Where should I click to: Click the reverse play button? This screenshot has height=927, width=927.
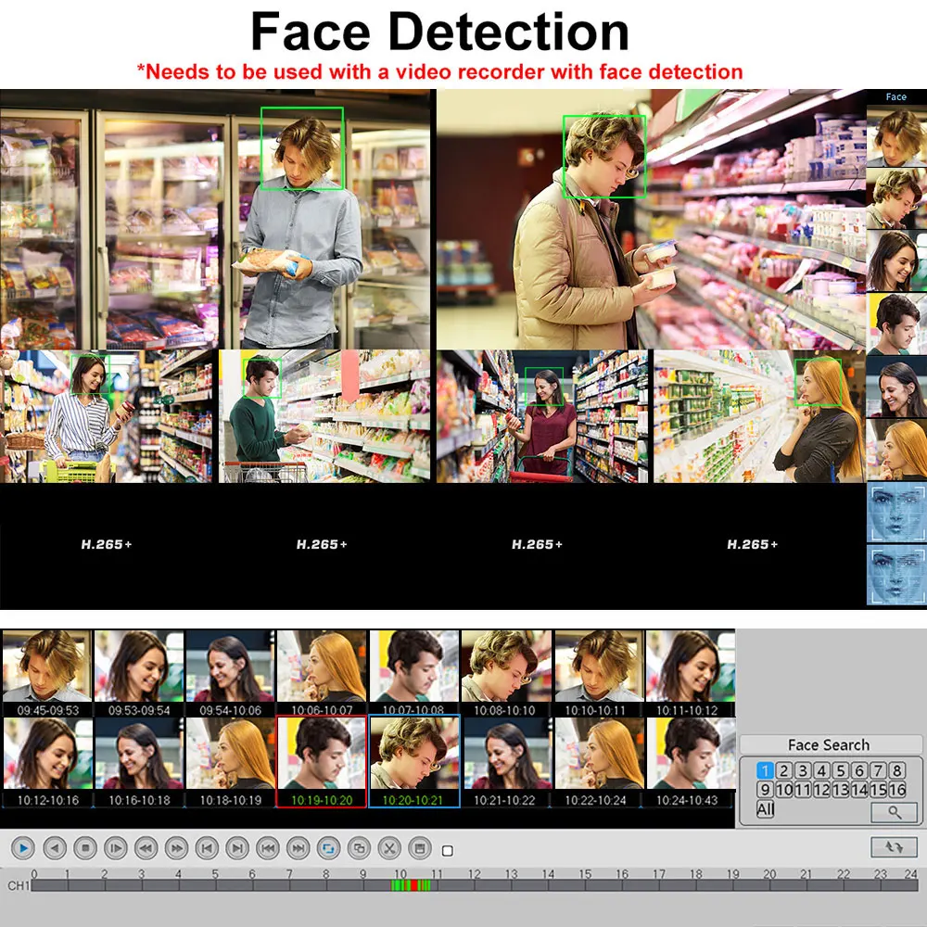point(55,848)
